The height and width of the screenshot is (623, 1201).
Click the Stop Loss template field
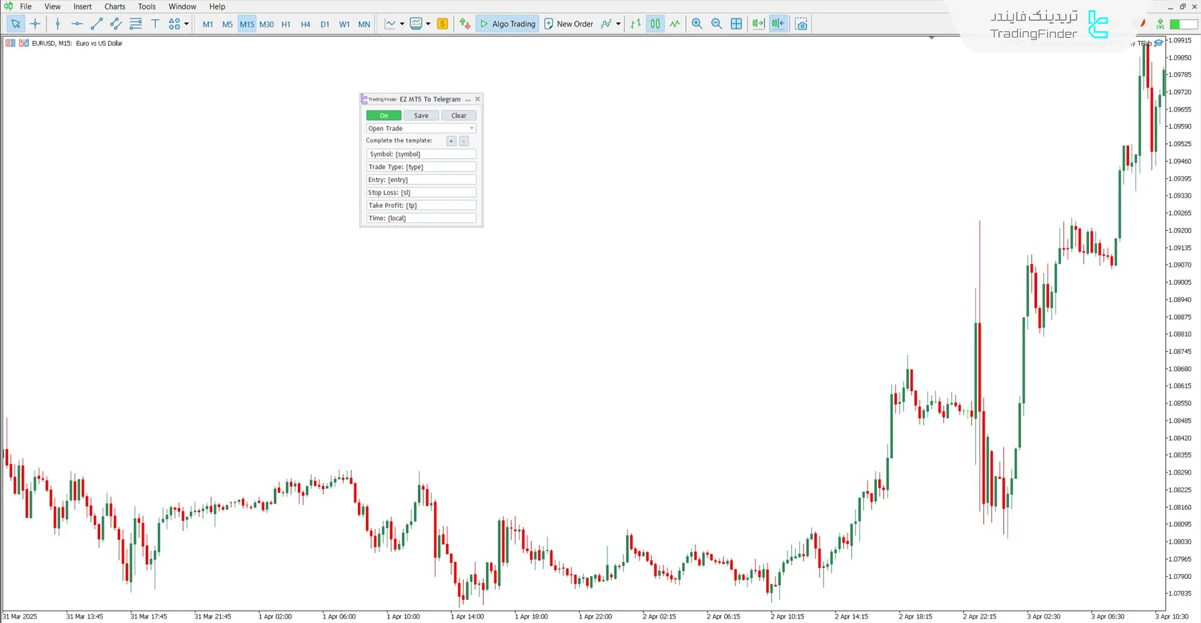click(421, 193)
